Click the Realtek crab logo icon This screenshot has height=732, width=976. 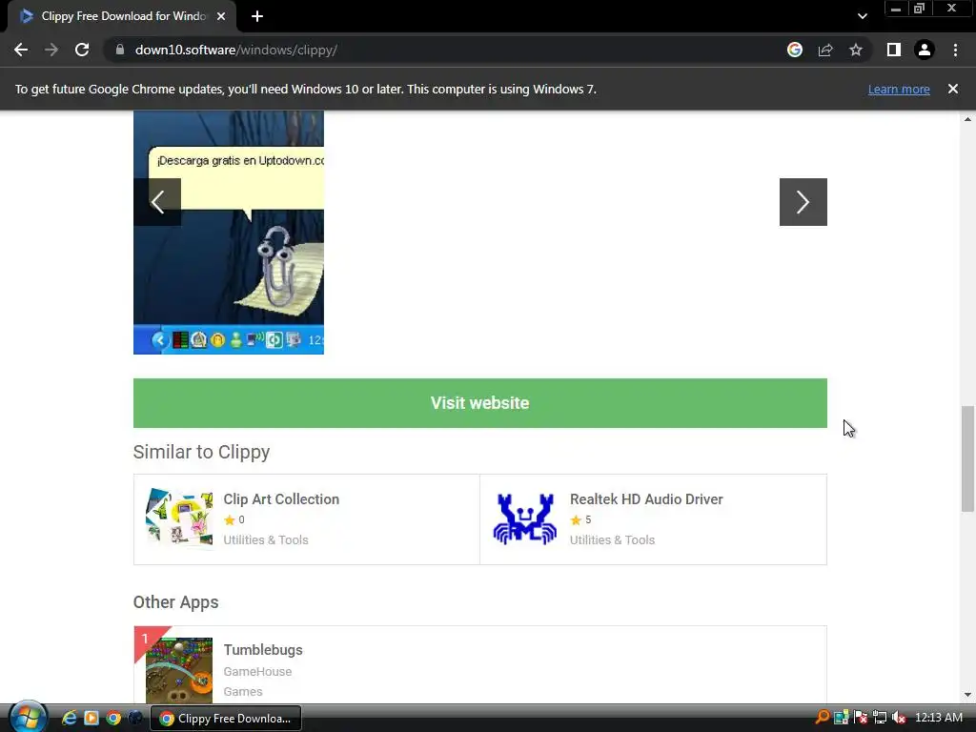point(525,519)
